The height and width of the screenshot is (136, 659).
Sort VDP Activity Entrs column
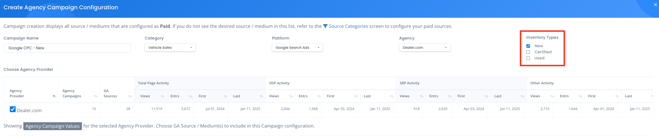[x=319, y=96]
